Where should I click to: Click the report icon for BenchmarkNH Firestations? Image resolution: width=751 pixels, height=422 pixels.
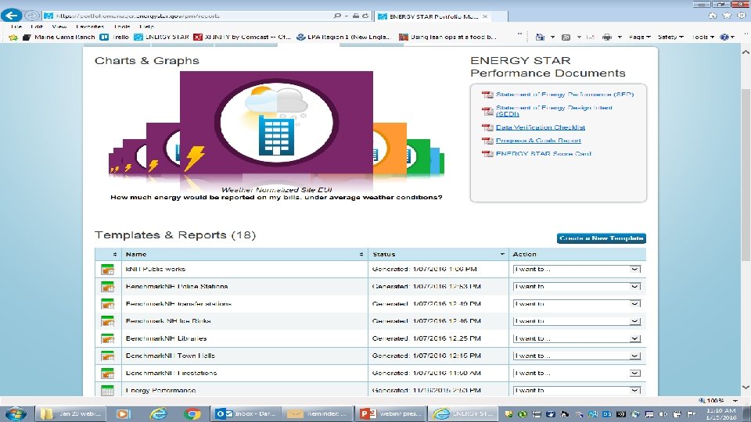point(108,374)
